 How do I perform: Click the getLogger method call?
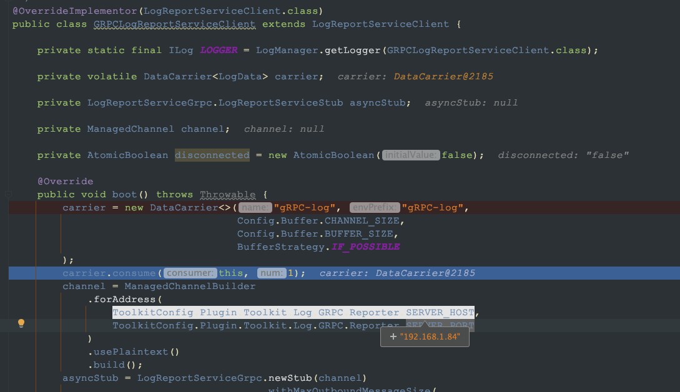pyautogui.click(x=353, y=51)
